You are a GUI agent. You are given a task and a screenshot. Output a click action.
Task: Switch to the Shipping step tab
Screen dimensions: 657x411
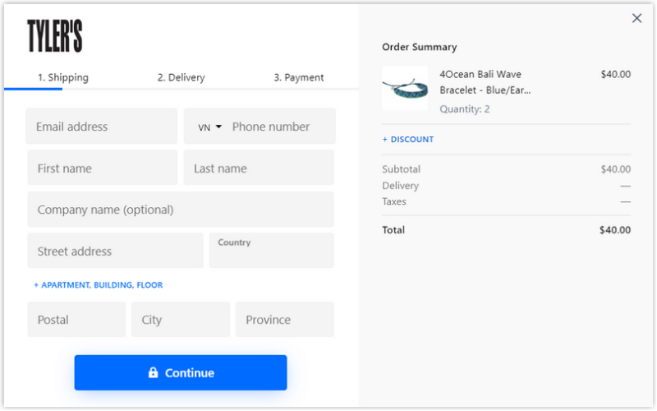point(62,77)
